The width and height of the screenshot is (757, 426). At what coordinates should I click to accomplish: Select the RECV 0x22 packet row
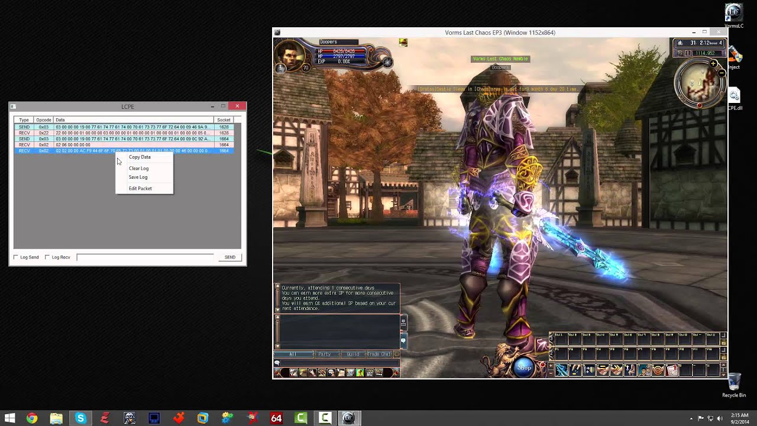124,133
